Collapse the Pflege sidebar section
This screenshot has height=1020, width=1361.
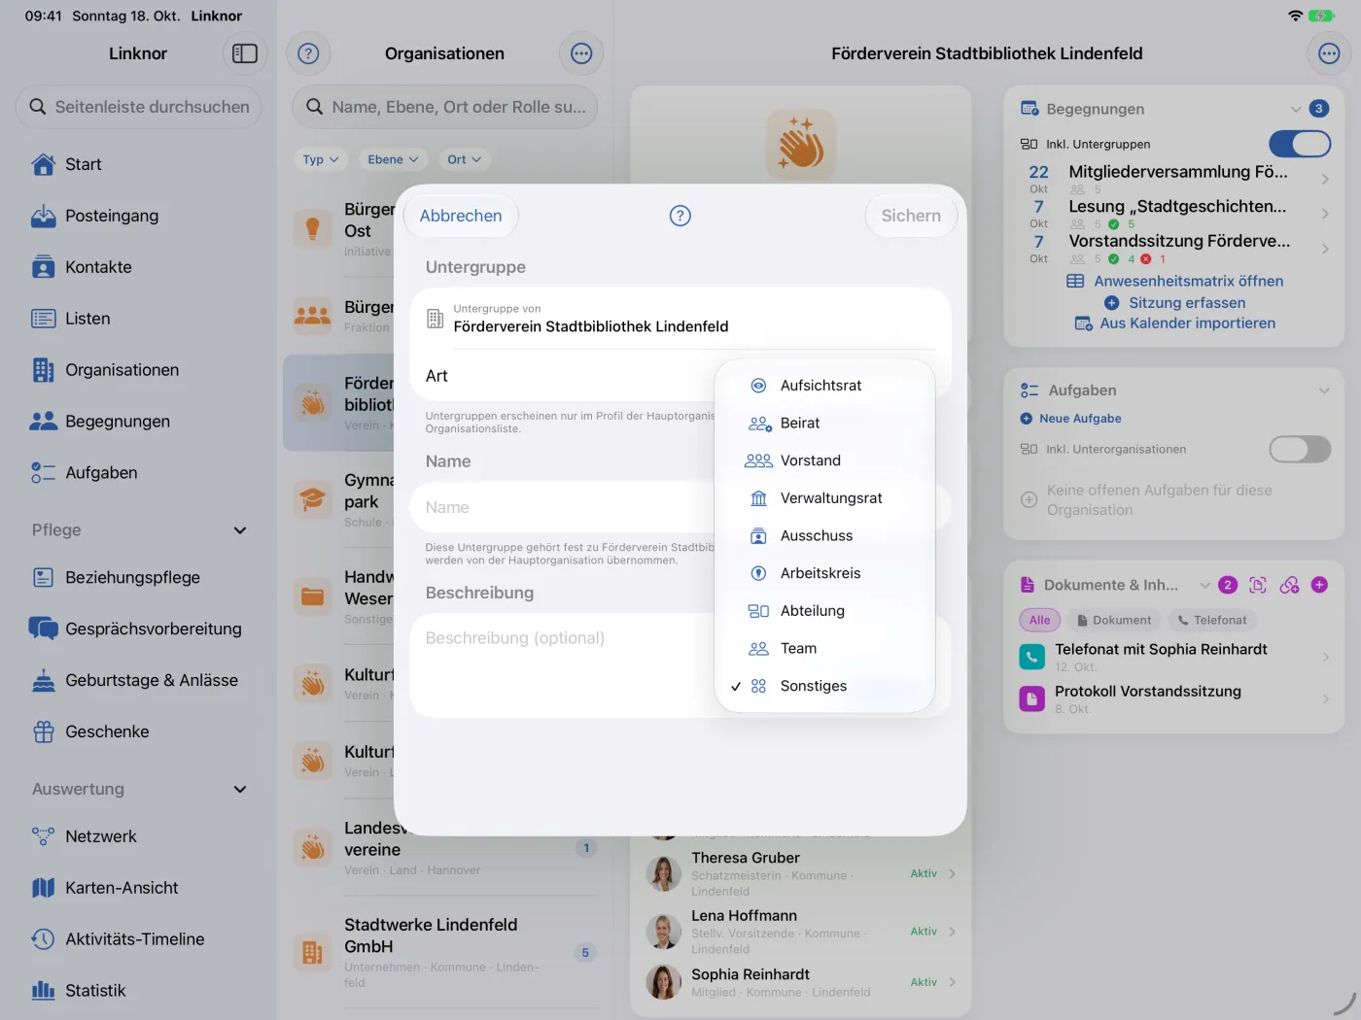(240, 530)
